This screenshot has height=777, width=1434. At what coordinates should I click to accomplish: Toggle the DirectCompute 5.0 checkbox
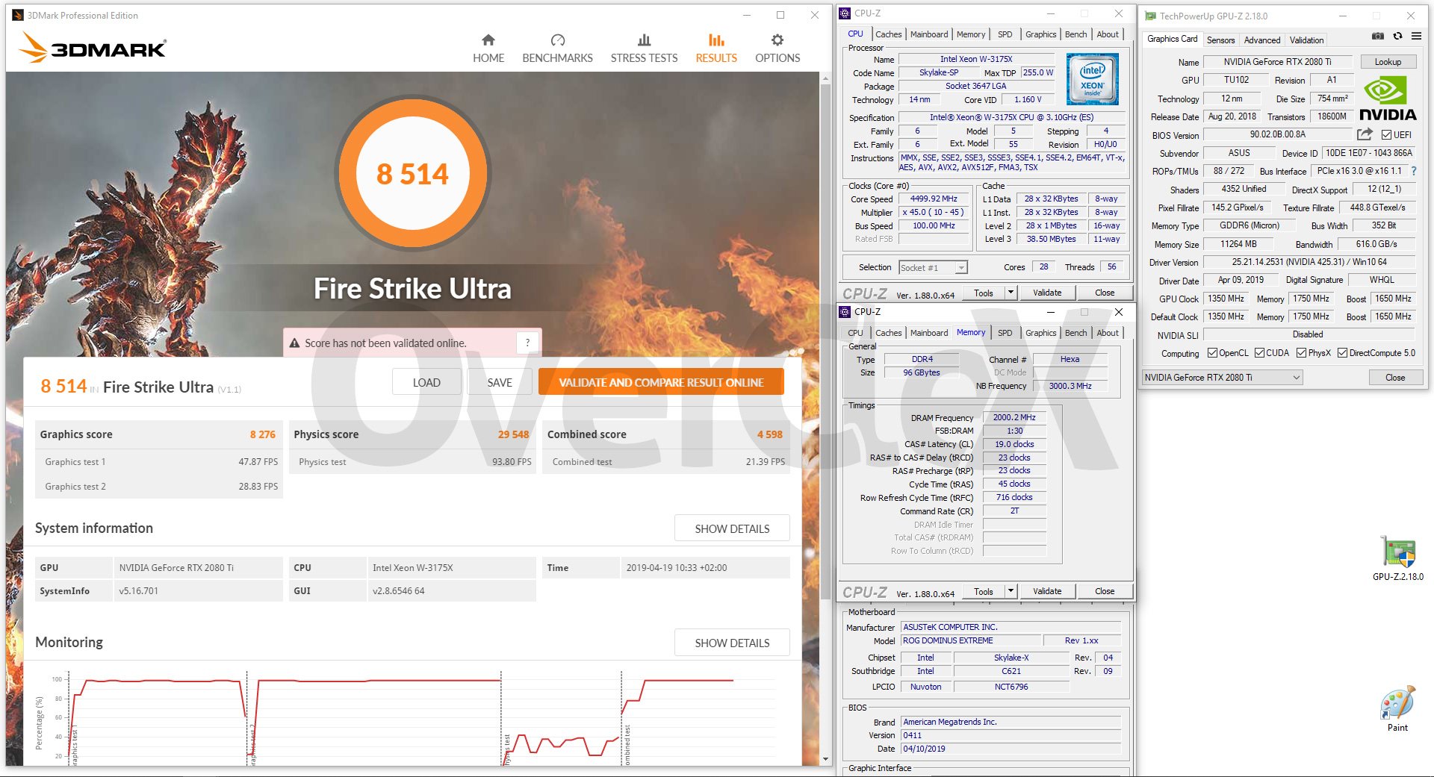[x=1342, y=353]
